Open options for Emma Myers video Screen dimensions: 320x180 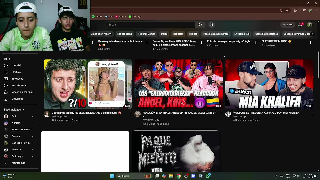tap(201, 43)
